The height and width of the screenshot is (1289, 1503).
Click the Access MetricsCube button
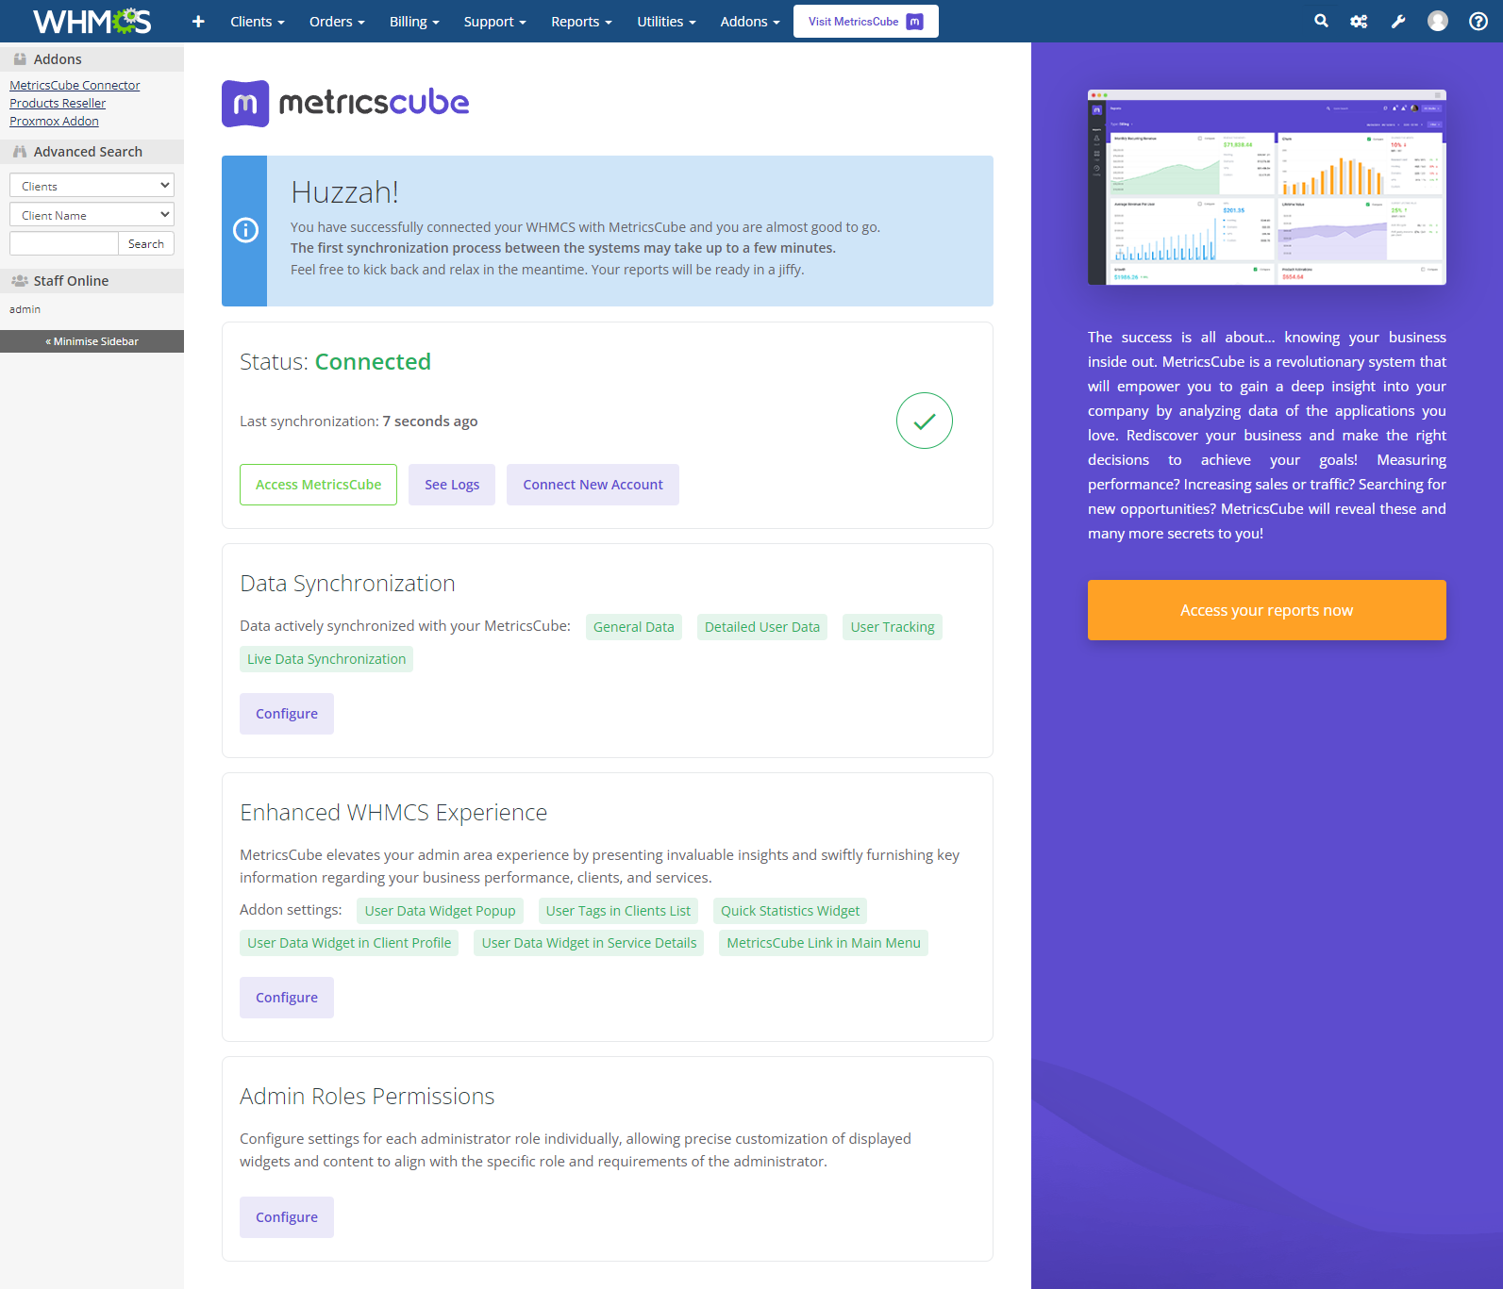tap(318, 485)
